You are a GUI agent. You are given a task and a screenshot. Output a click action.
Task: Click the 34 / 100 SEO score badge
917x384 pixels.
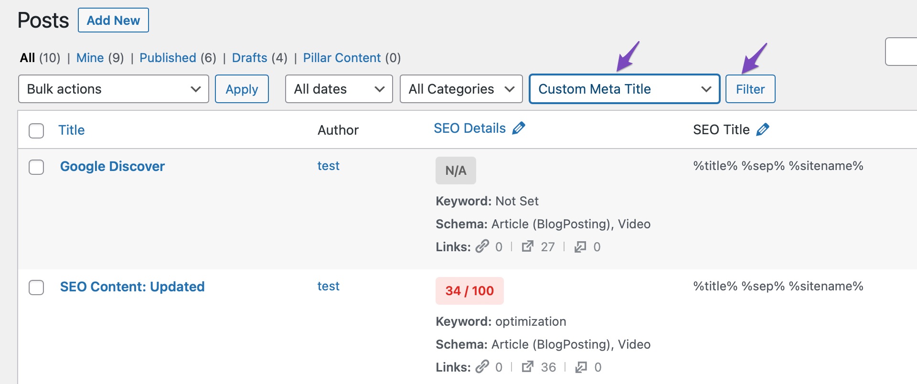(x=469, y=291)
